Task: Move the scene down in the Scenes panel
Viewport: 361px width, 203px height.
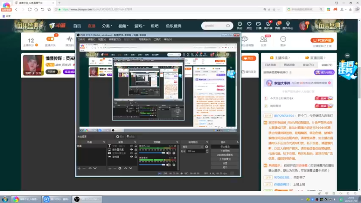Action: point(95,168)
